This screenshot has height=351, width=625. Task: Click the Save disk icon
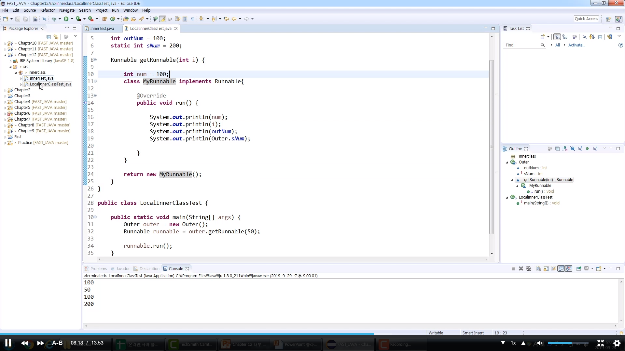pyautogui.click(x=18, y=19)
